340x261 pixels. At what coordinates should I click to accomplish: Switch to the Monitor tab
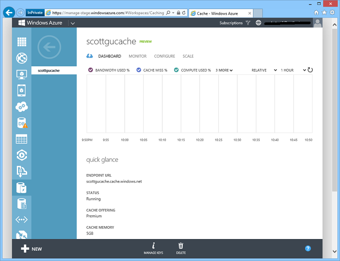pos(138,56)
